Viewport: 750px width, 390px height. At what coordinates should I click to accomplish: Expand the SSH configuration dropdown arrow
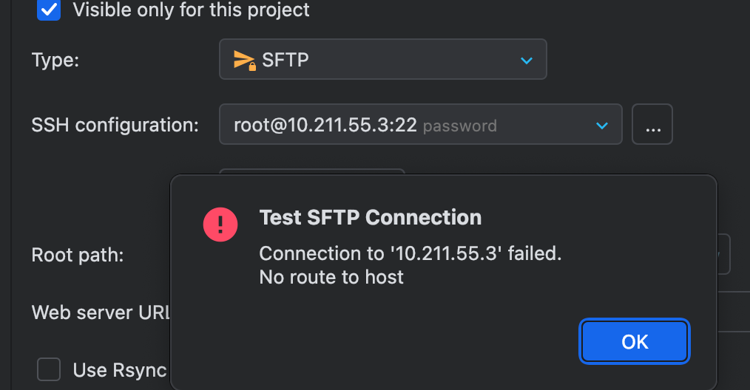pos(602,126)
